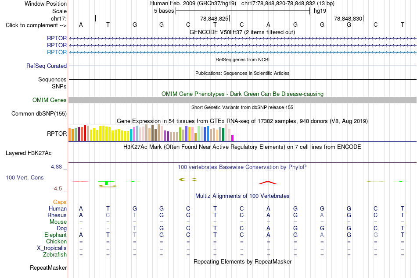This screenshot has width=417, height=278.
Task: Click the 78,848,830 position marker
Action: click(x=348, y=18)
